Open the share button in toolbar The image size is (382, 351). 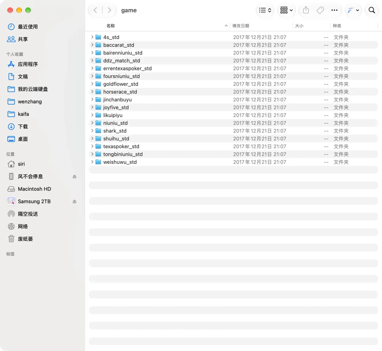[x=306, y=10]
